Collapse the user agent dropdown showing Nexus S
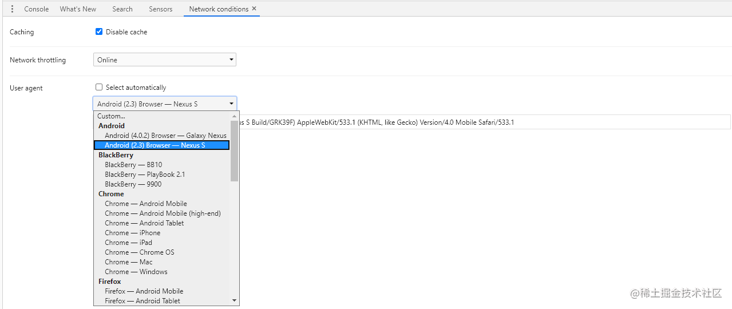Screen dimensions: 732x309 165,104
